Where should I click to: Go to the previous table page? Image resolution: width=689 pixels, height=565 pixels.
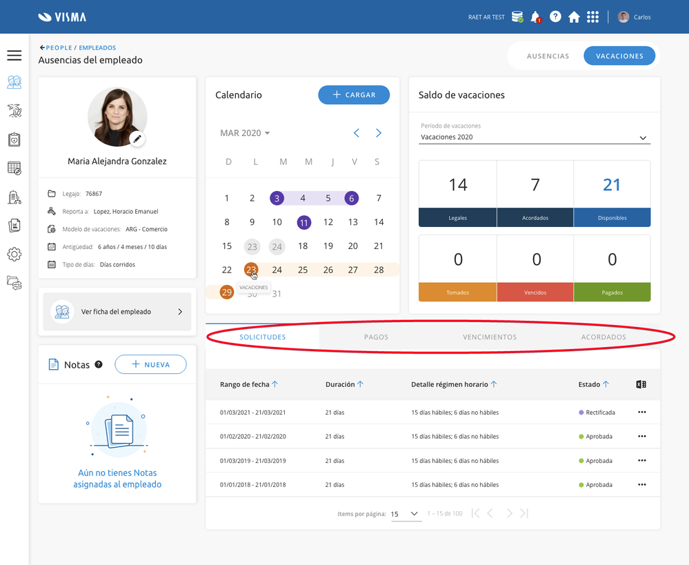[x=490, y=513]
